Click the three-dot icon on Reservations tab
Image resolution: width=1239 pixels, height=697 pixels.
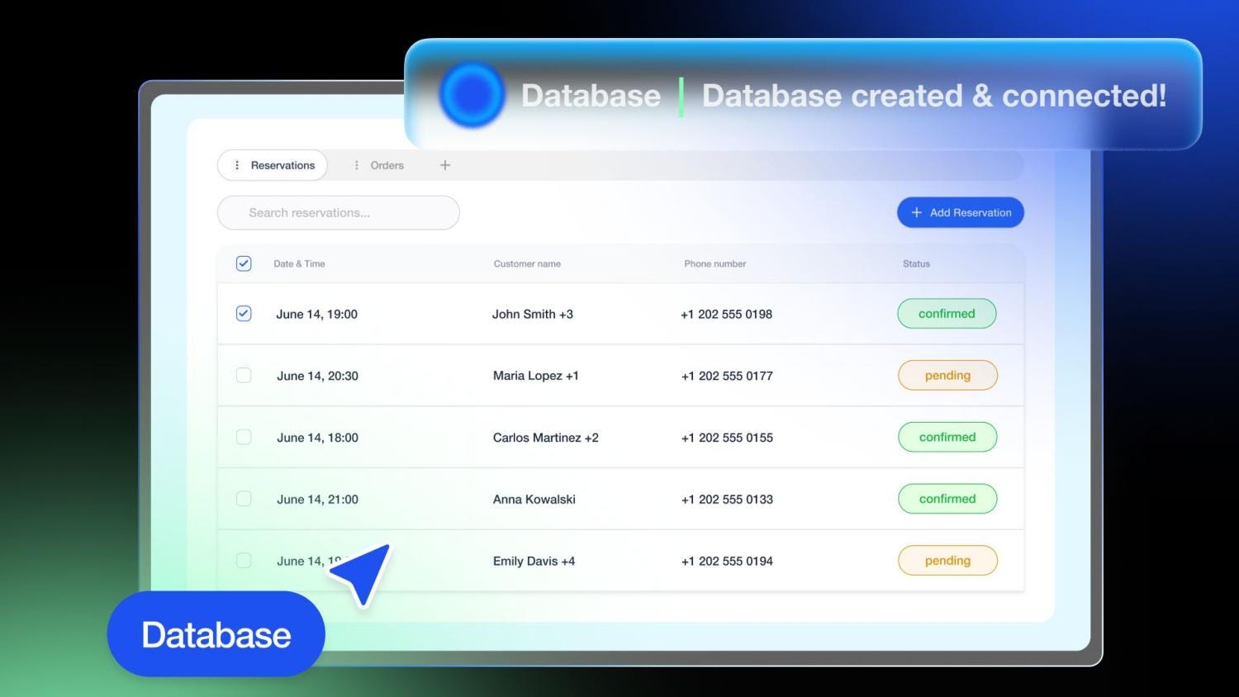(x=237, y=165)
